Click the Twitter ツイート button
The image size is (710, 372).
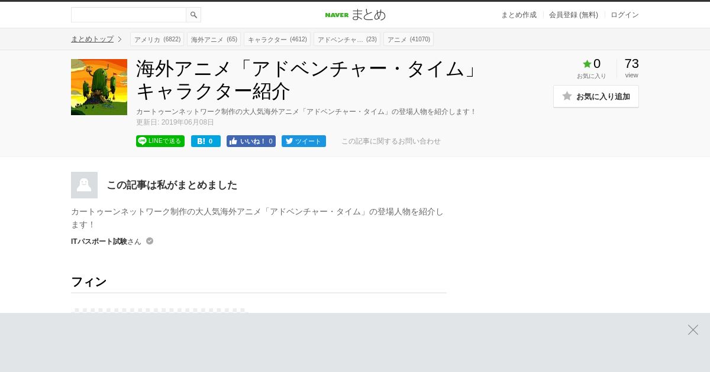pyautogui.click(x=304, y=141)
